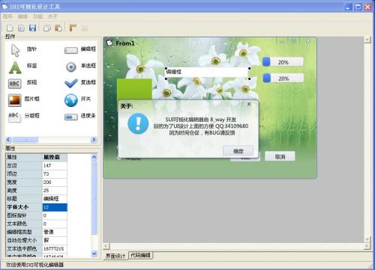Select the pointer (指针) tool
This screenshot has width=375, height=270.
pos(16,50)
